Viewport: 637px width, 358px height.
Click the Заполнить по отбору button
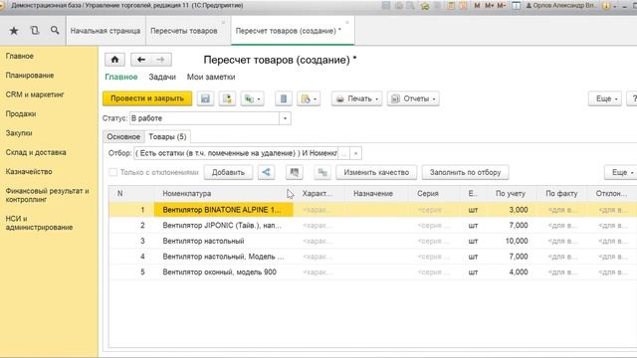coord(465,172)
